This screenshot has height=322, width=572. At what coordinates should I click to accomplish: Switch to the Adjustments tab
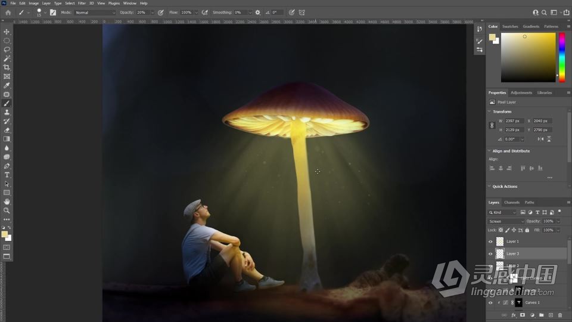(x=521, y=93)
